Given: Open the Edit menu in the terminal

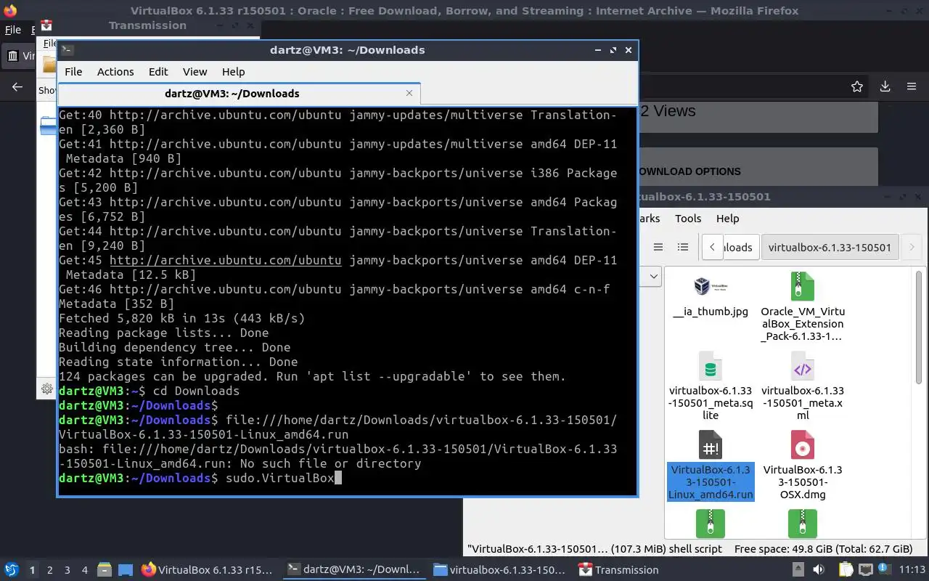Looking at the screenshot, I should point(158,72).
